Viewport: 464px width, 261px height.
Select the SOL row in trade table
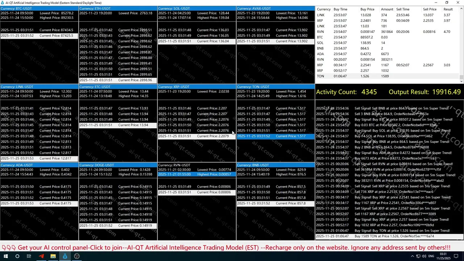[x=388, y=43]
